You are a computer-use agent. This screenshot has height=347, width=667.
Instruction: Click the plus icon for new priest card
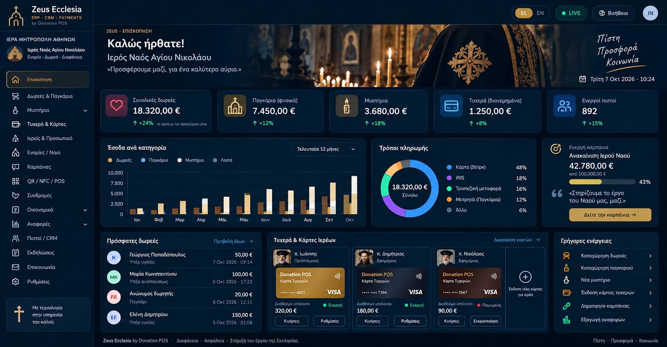pyautogui.click(x=525, y=277)
